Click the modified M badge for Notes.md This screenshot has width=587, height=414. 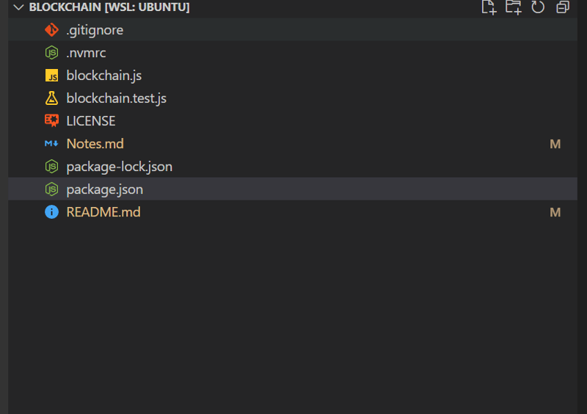point(555,144)
